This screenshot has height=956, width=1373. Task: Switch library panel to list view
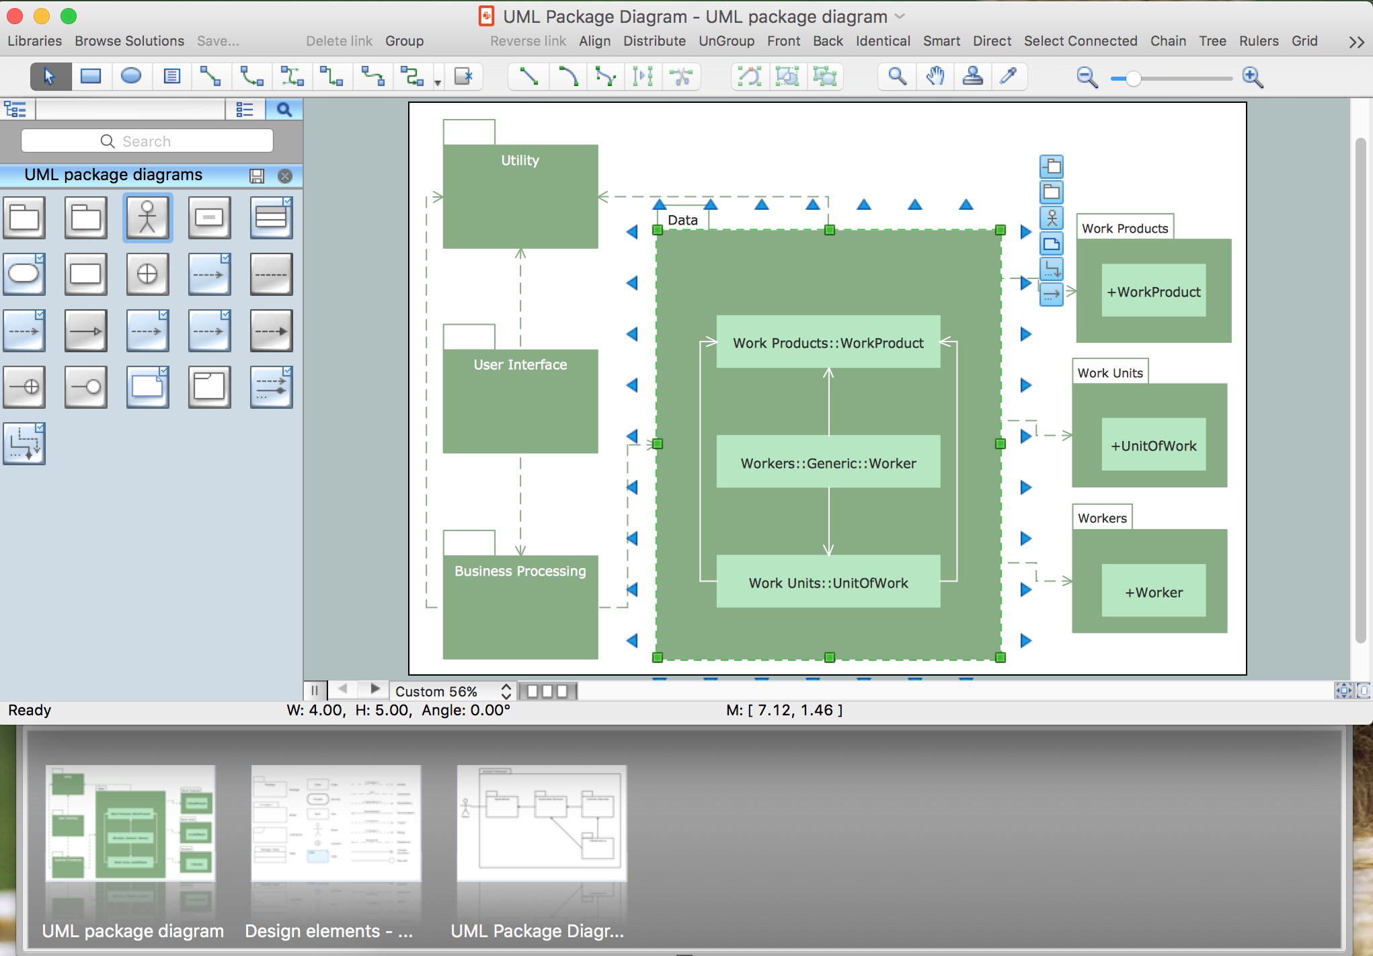click(x=245, y=110)
